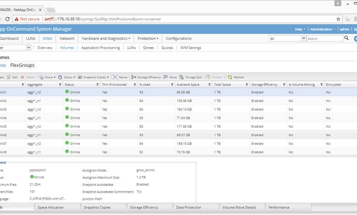Image resolution: width=357 pixels, height=215 pixels.
Task: Open the LUNs top navigation tab
Action: tap(31, 38)
